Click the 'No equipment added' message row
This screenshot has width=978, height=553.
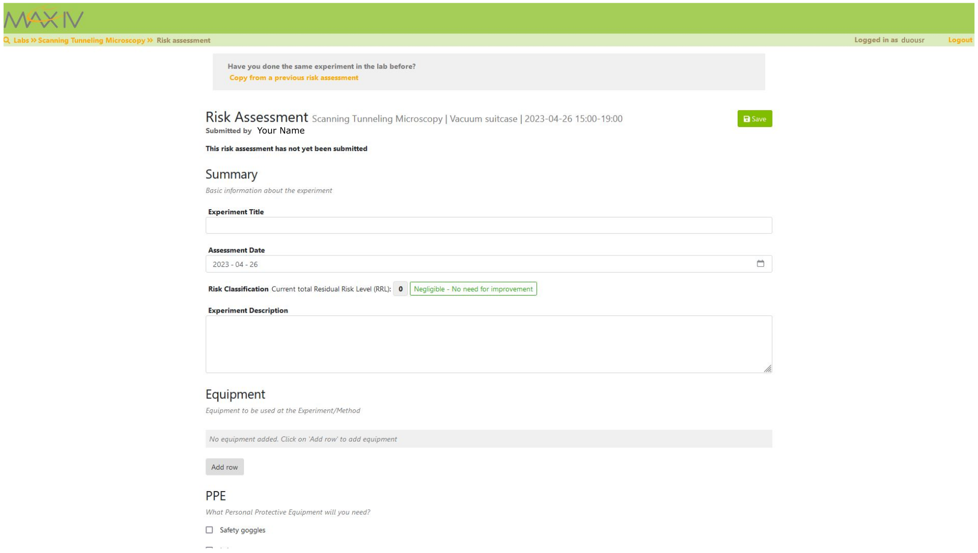tap(488, 439)
